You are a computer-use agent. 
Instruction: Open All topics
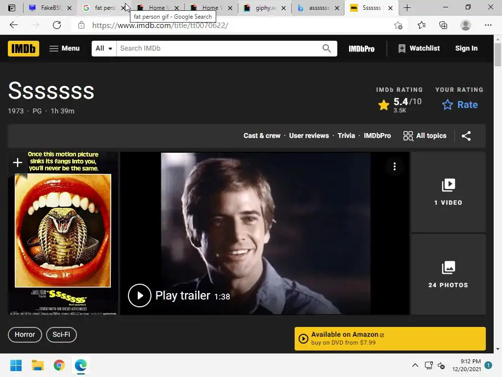[x=425, y=135]
